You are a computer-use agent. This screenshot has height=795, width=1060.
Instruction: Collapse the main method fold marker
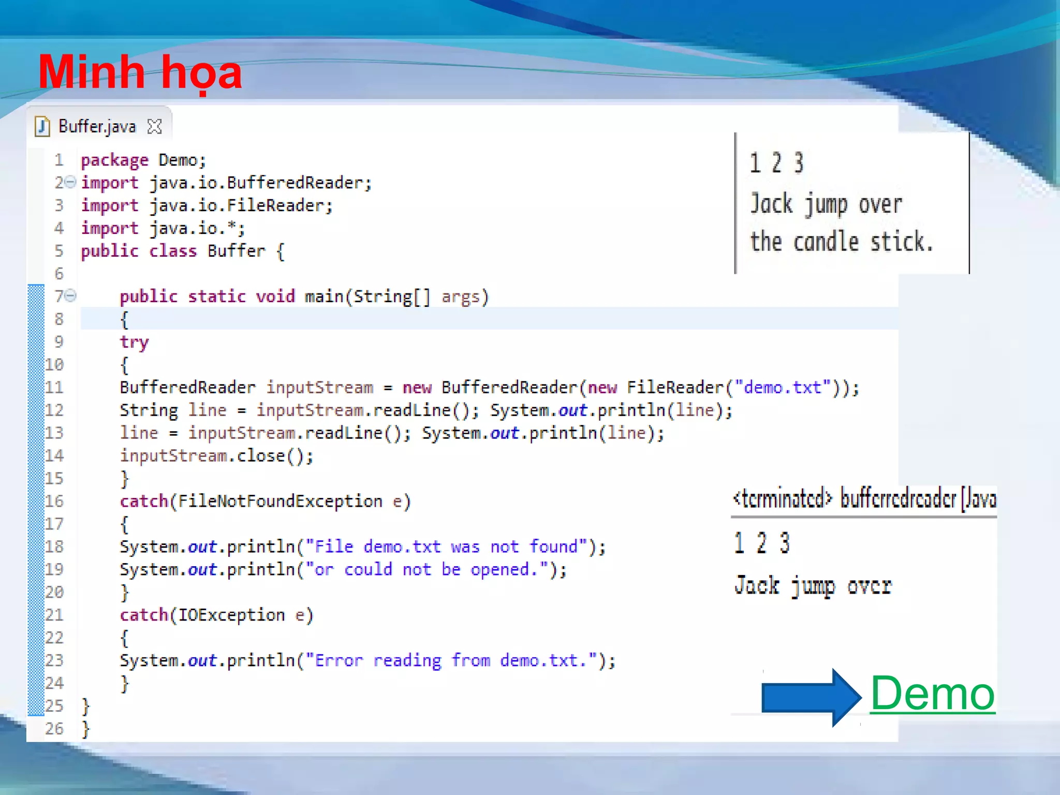tap(71, 296)
